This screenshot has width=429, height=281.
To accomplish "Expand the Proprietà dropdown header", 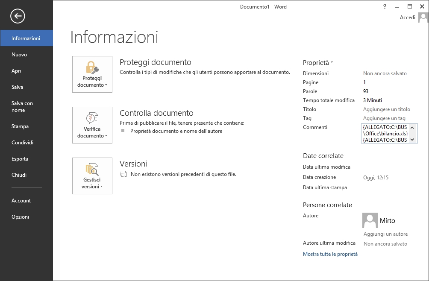I will (x=317, y=62).
